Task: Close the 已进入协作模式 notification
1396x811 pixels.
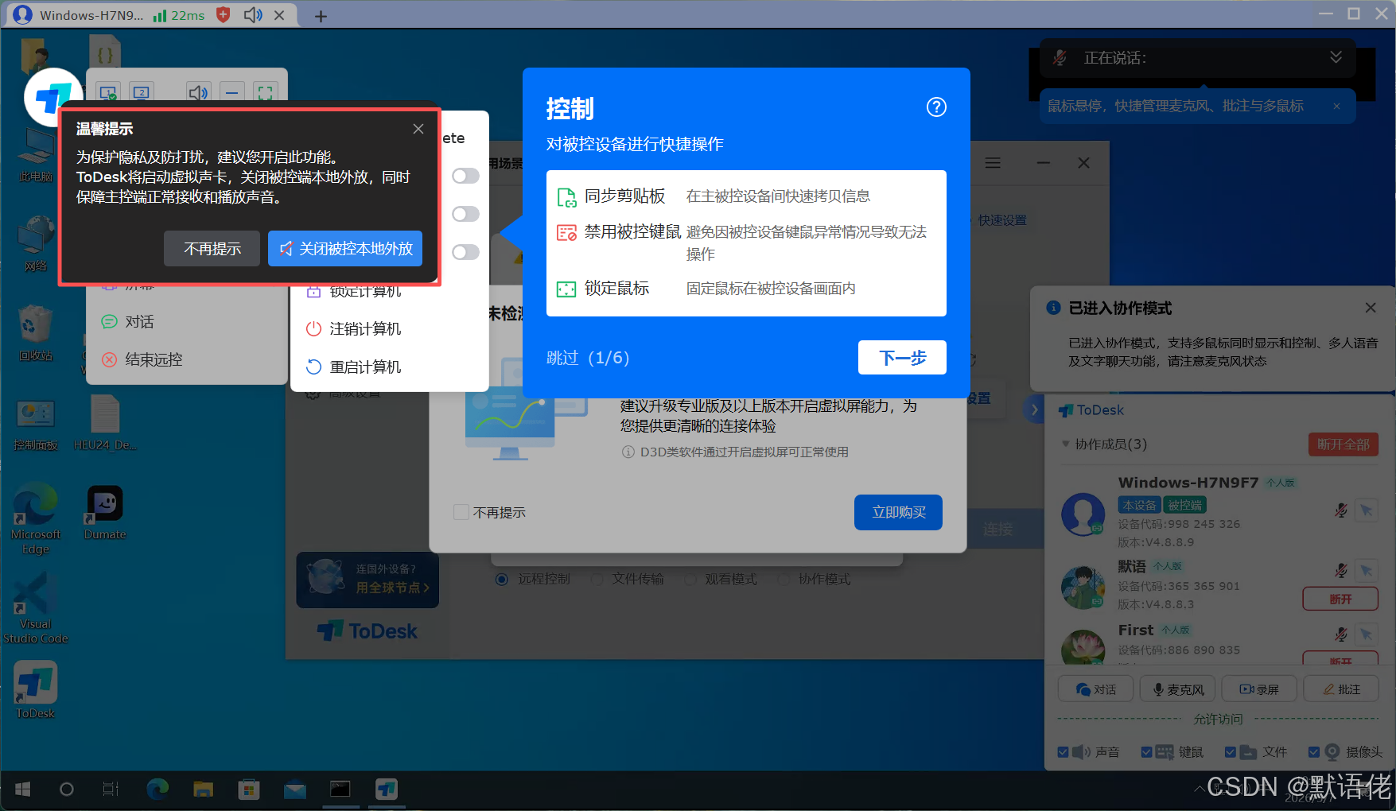Action: coord(1370,308)
